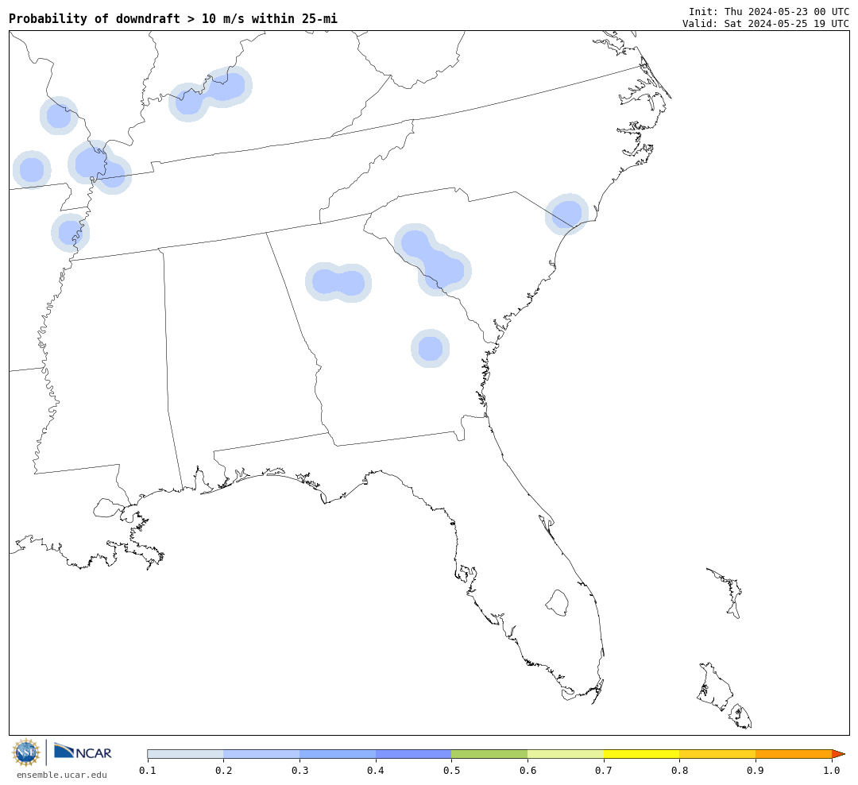The height and width of the screenshot is (785, 858).
Task: Click the 0.3–0.4 blue colorbar segment
Action: coord(338,754)
